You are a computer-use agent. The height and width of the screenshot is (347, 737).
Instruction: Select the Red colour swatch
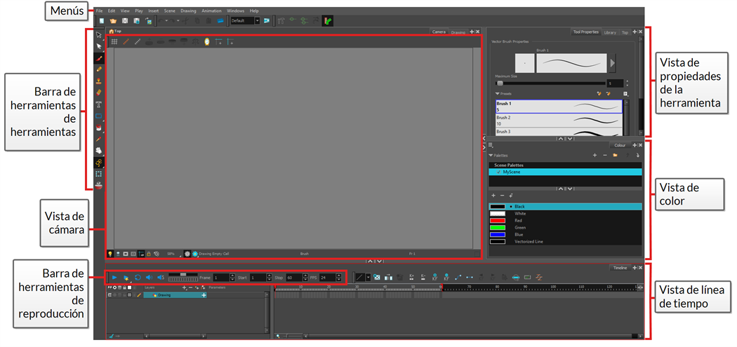coord(498,220)
